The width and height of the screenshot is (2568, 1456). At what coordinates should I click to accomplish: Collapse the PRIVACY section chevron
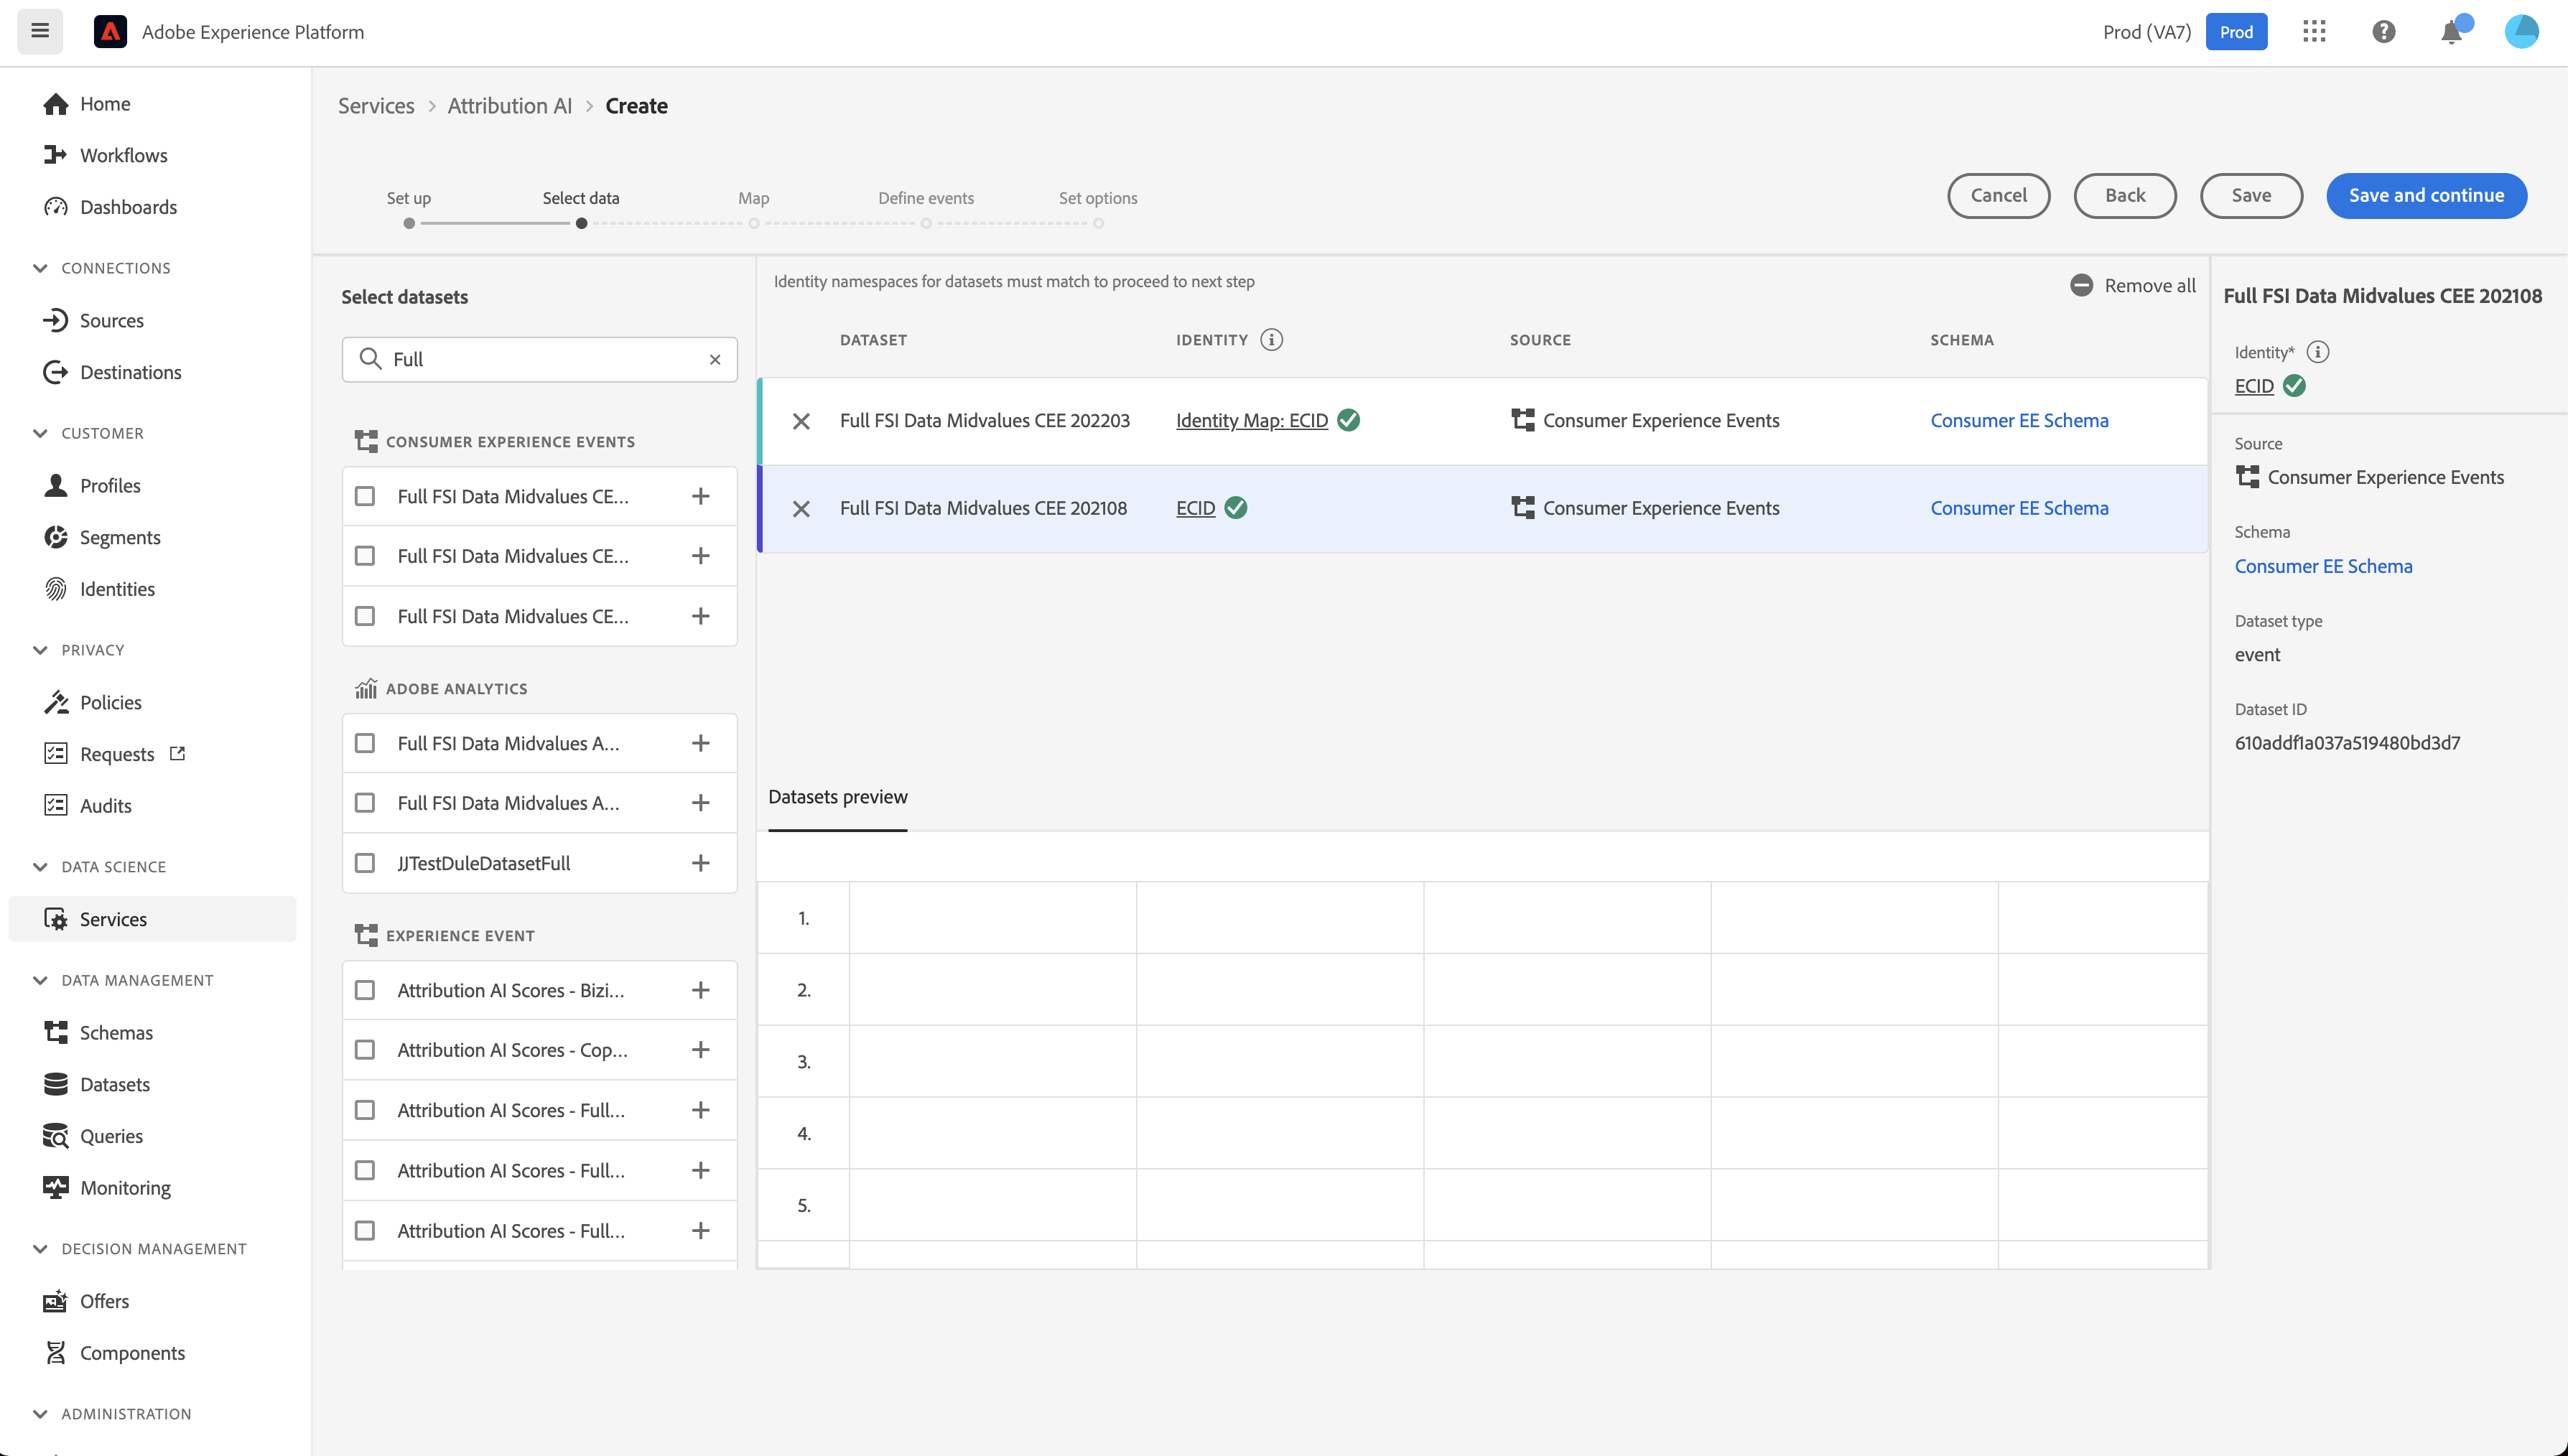click(40, 650)
